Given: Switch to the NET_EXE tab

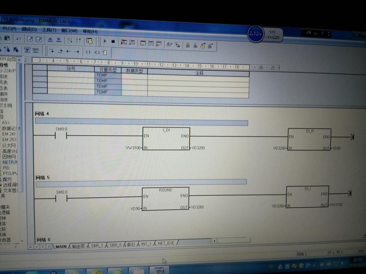Looking at the screenshot, I should (166, 243).
